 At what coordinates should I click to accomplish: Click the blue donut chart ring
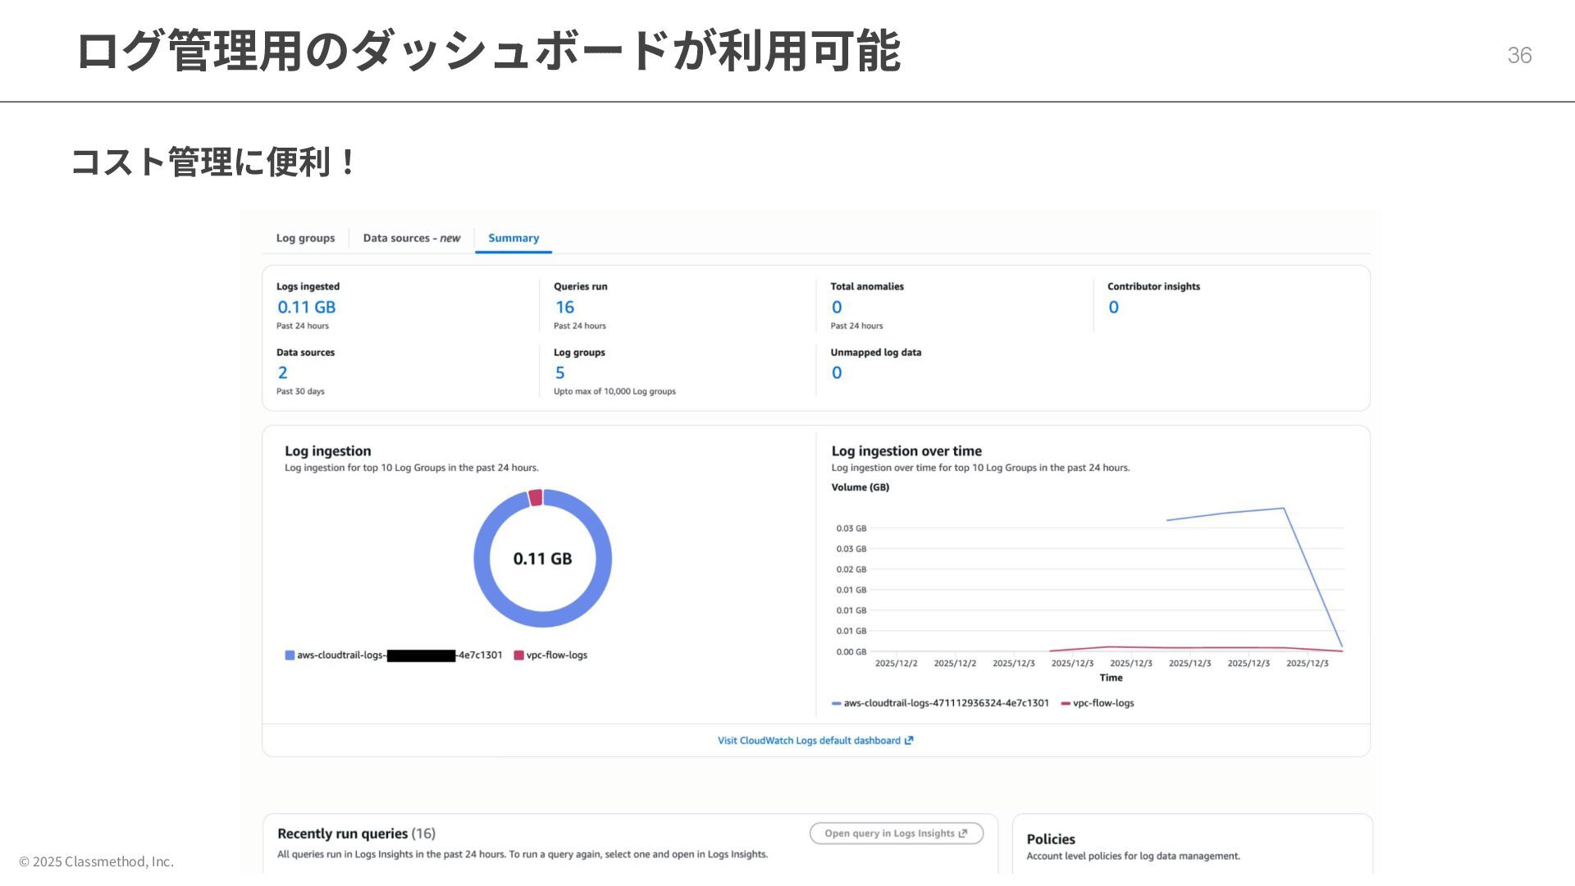[x=482, y=559]
